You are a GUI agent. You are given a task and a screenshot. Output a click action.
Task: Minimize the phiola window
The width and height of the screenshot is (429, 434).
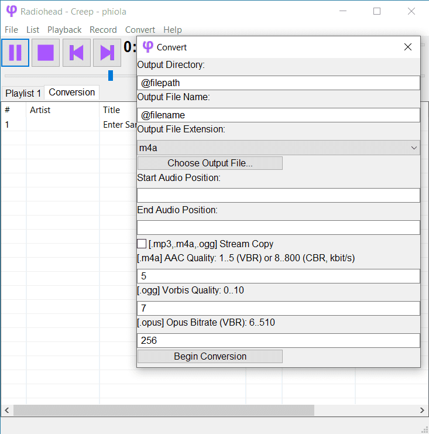coord(343,11)
